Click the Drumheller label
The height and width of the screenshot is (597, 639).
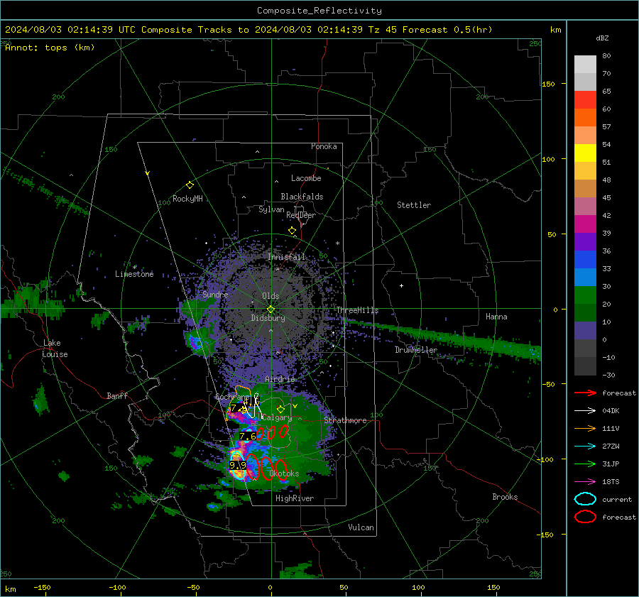(415, 350)
